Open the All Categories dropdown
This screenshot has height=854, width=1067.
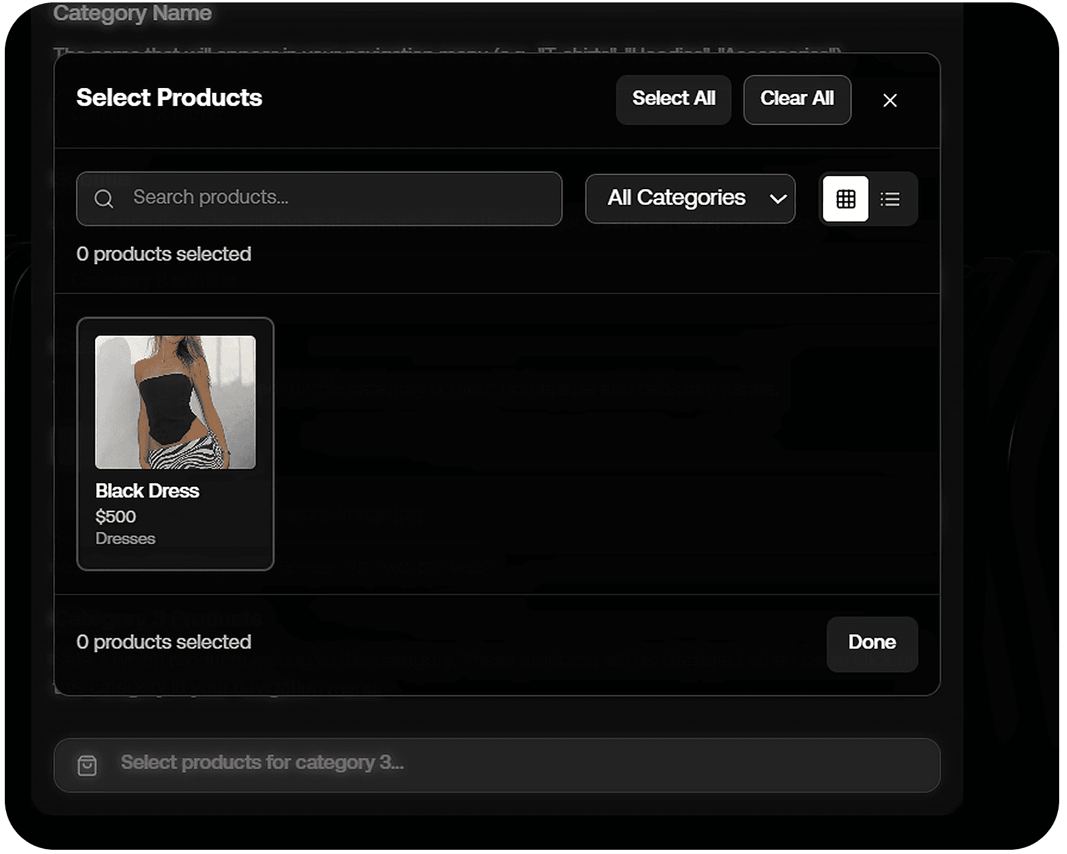pyautogui.click(x=690, y=199)
